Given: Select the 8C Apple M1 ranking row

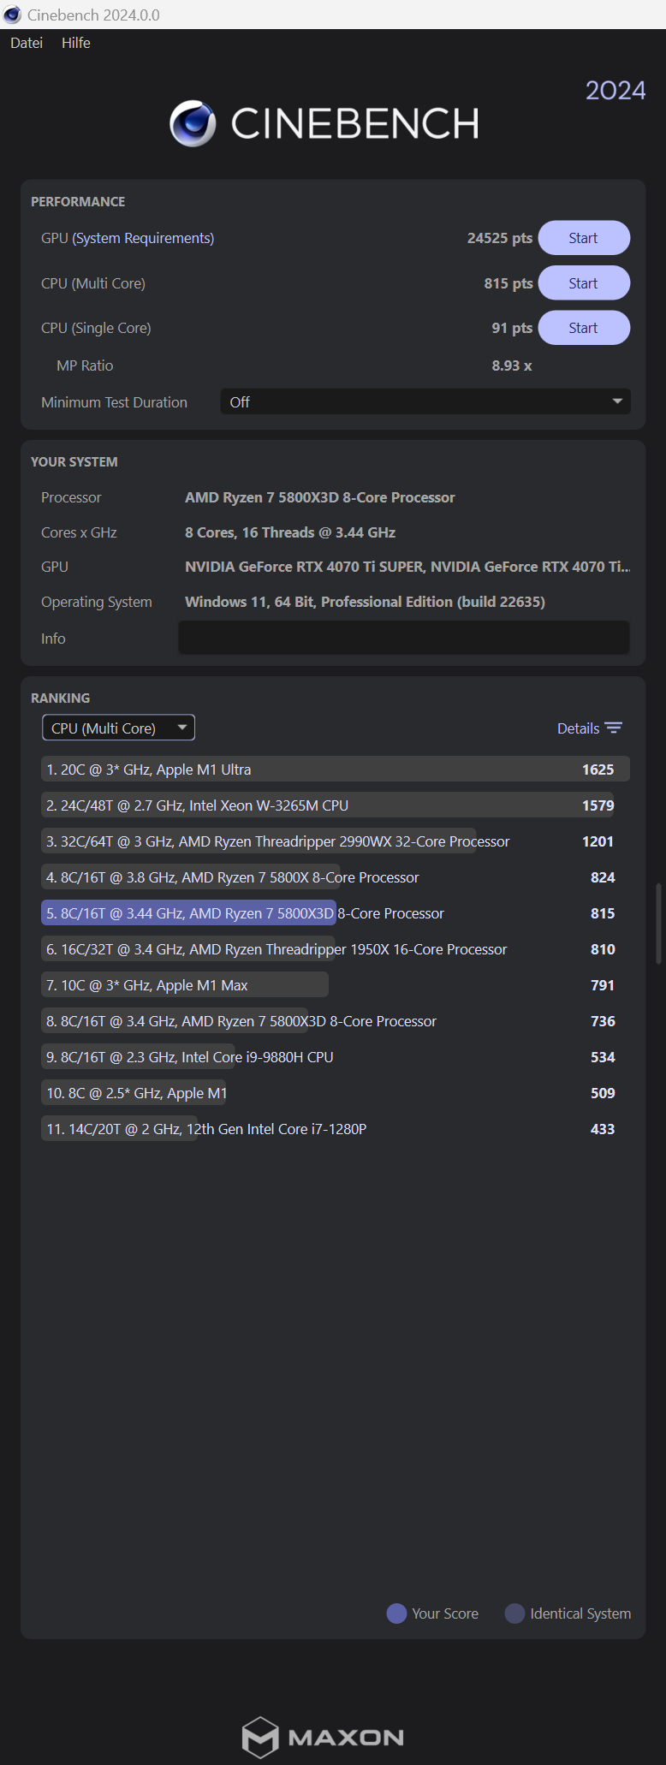Looking at the screenshot, I should point(336,1093).
